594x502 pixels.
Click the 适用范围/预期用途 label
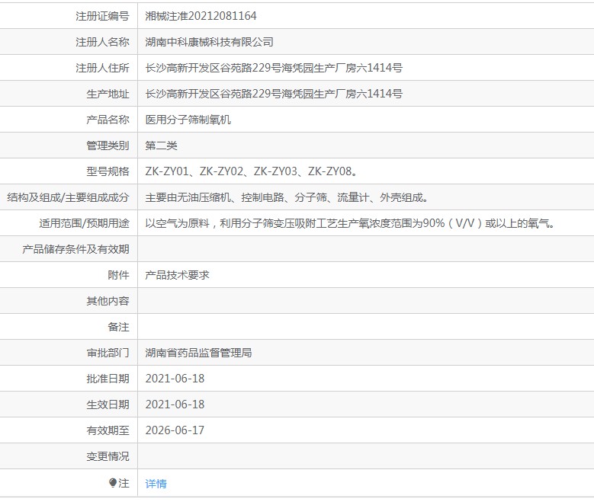coord(84,223)
